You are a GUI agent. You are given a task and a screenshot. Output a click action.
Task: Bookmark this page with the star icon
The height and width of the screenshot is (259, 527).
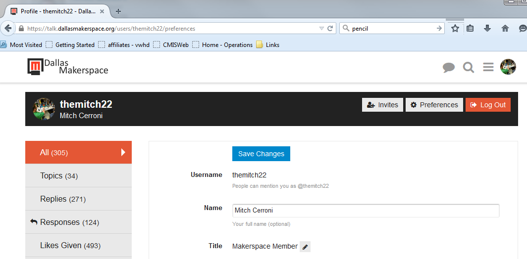click(x=455, y=29)
